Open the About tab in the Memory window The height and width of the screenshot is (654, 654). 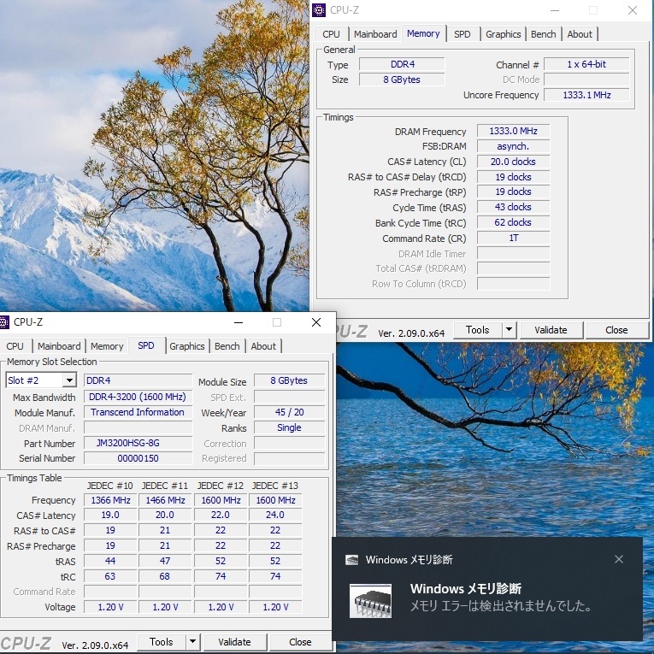point(580,34)
